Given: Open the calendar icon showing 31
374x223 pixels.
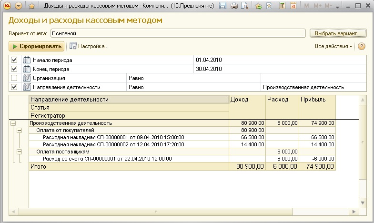Looking at the screenshot, I should click(293, 6).
